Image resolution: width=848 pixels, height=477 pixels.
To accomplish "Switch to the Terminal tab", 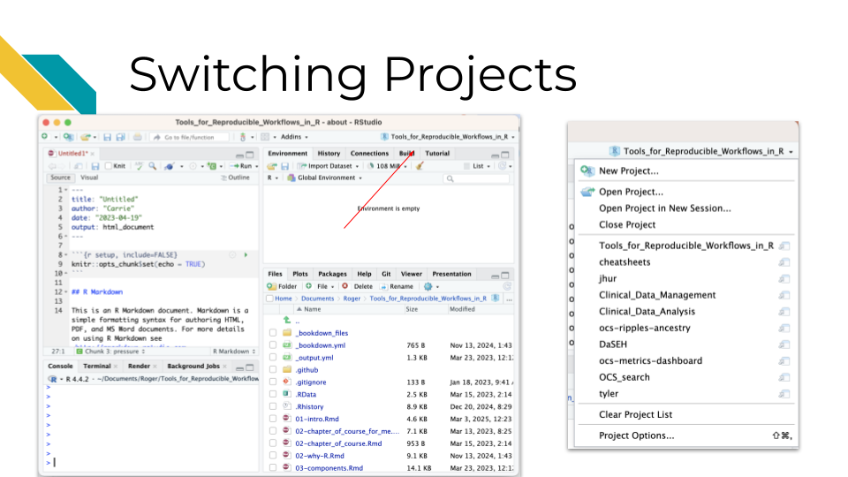I will 97,366.
